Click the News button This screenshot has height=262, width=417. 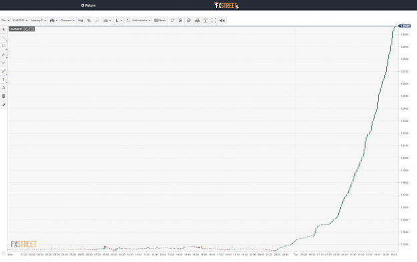point(160,21)
